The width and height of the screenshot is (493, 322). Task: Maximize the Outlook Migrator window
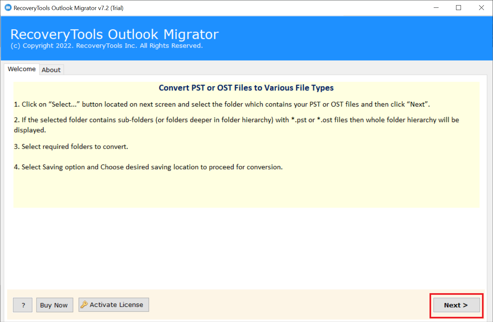coord(458,8)
